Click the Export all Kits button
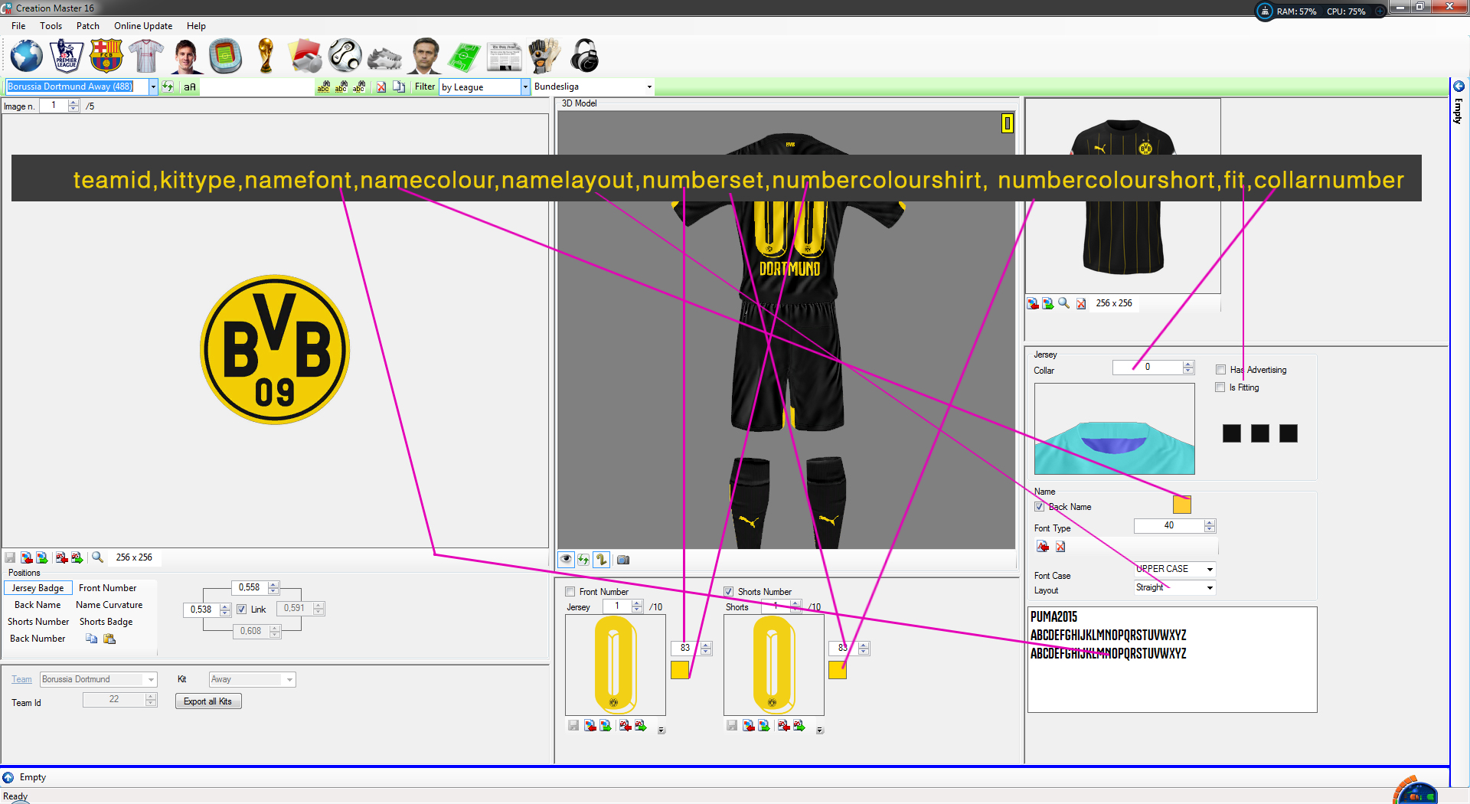The image size is (1470, 804). (208, 701)
